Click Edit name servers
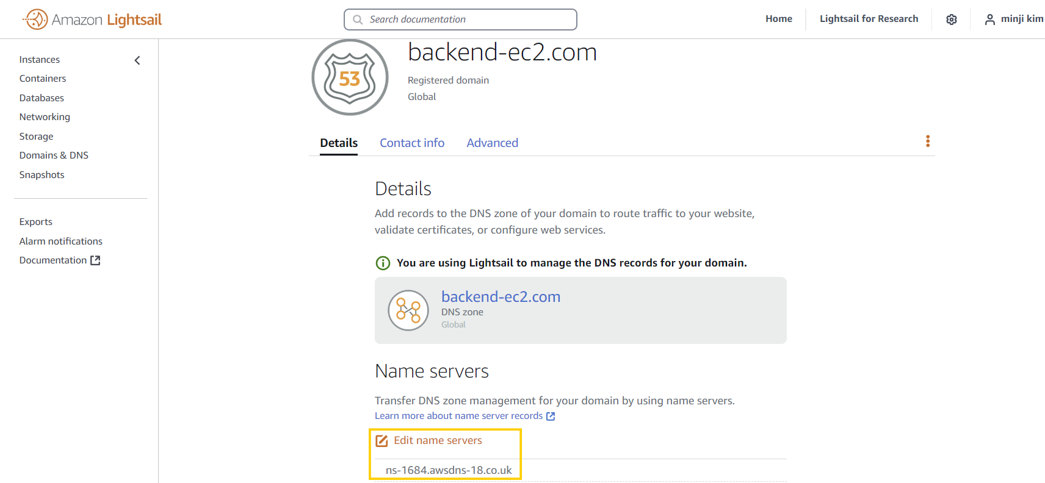 pyautogui.click(x=438, y=440)
